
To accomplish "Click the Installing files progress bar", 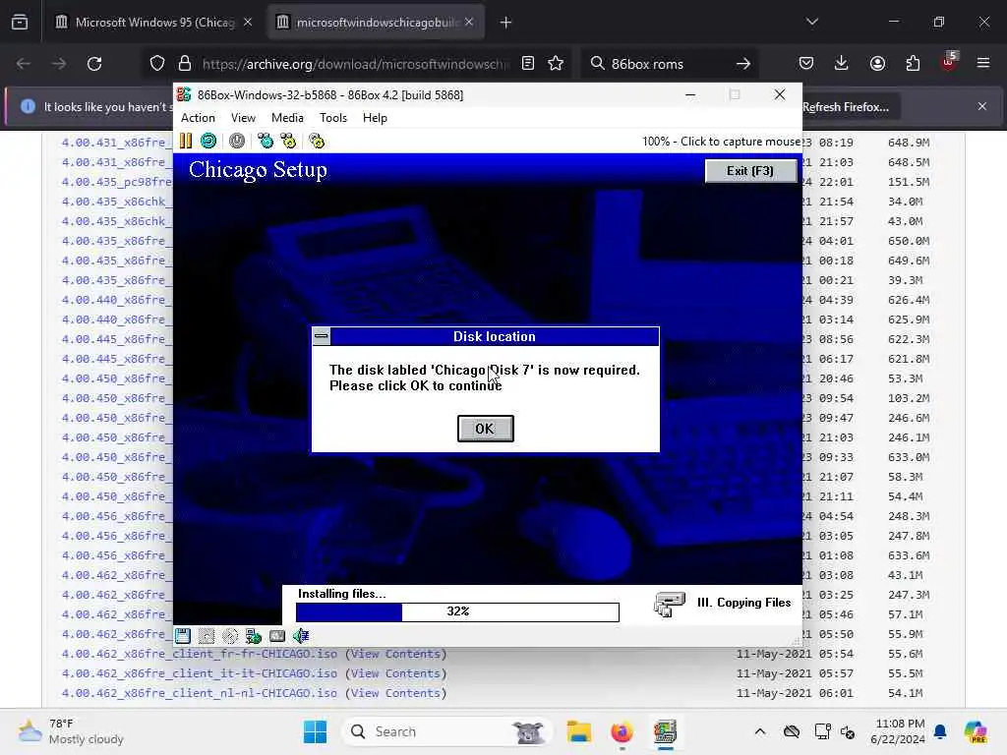I will tap(457, 611).
